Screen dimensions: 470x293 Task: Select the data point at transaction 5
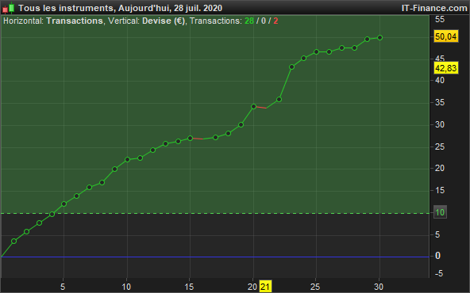64,204
